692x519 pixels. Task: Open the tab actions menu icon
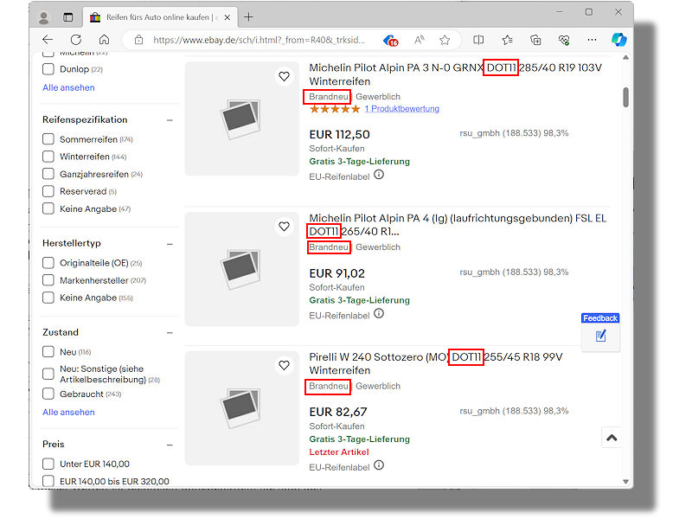tap(68, 17)
